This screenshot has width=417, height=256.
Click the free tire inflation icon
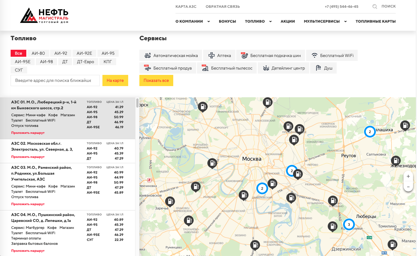[244, 55]
